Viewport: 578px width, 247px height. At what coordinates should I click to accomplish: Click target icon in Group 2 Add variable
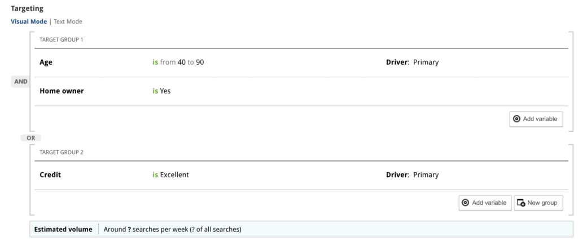(466, 203)
